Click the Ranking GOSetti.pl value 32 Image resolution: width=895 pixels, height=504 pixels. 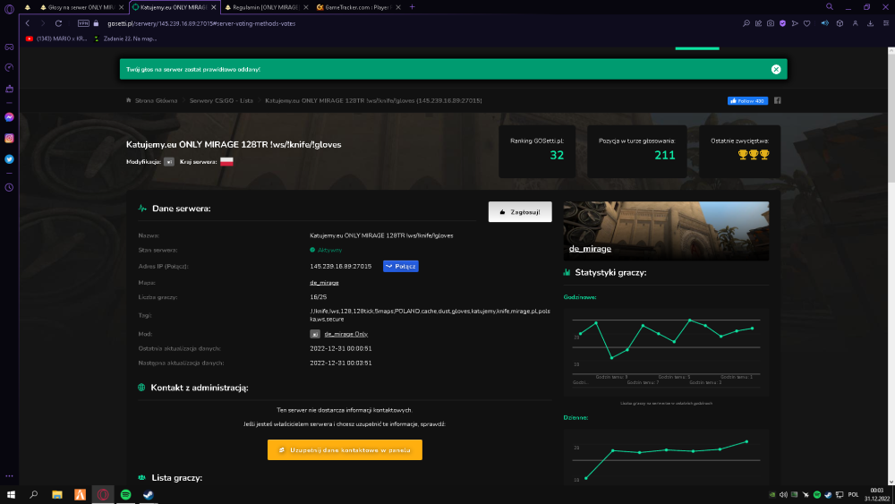557,155
